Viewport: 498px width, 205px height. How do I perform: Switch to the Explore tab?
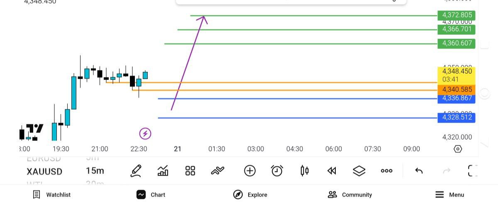click(250, 195)
